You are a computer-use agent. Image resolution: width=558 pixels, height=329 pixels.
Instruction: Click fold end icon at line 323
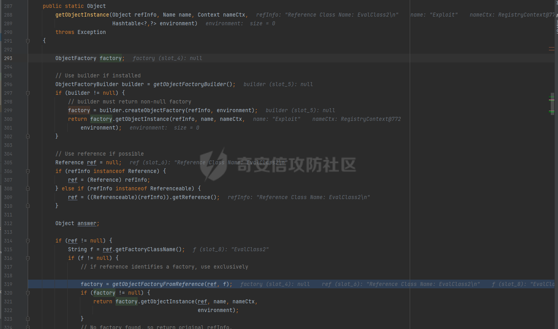coord(28,319)
